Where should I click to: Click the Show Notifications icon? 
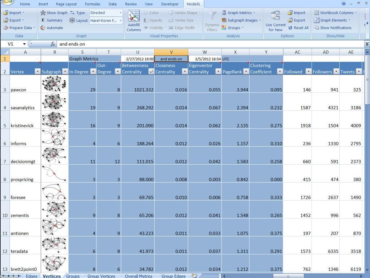click(x=317, y=28)
